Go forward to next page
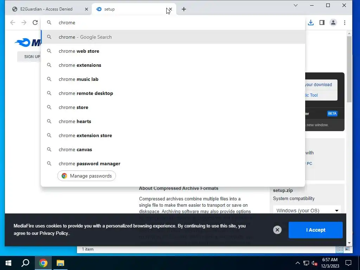This screenshot has height=270, width=360. [x=24, y=22]
